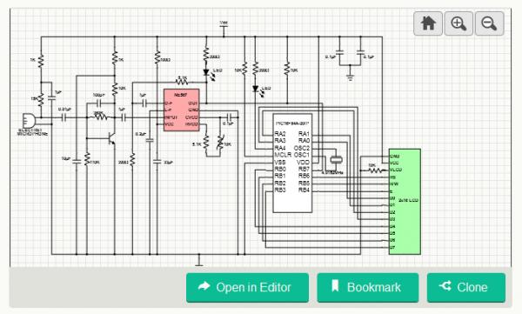Screen dimensions: 522x314
Task: Click the RB7 pin label
Action: point(304,169)
